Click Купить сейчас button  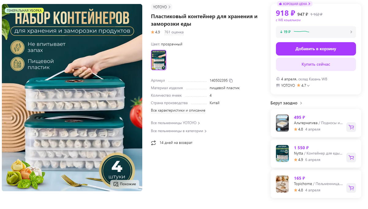pos(316,64)
